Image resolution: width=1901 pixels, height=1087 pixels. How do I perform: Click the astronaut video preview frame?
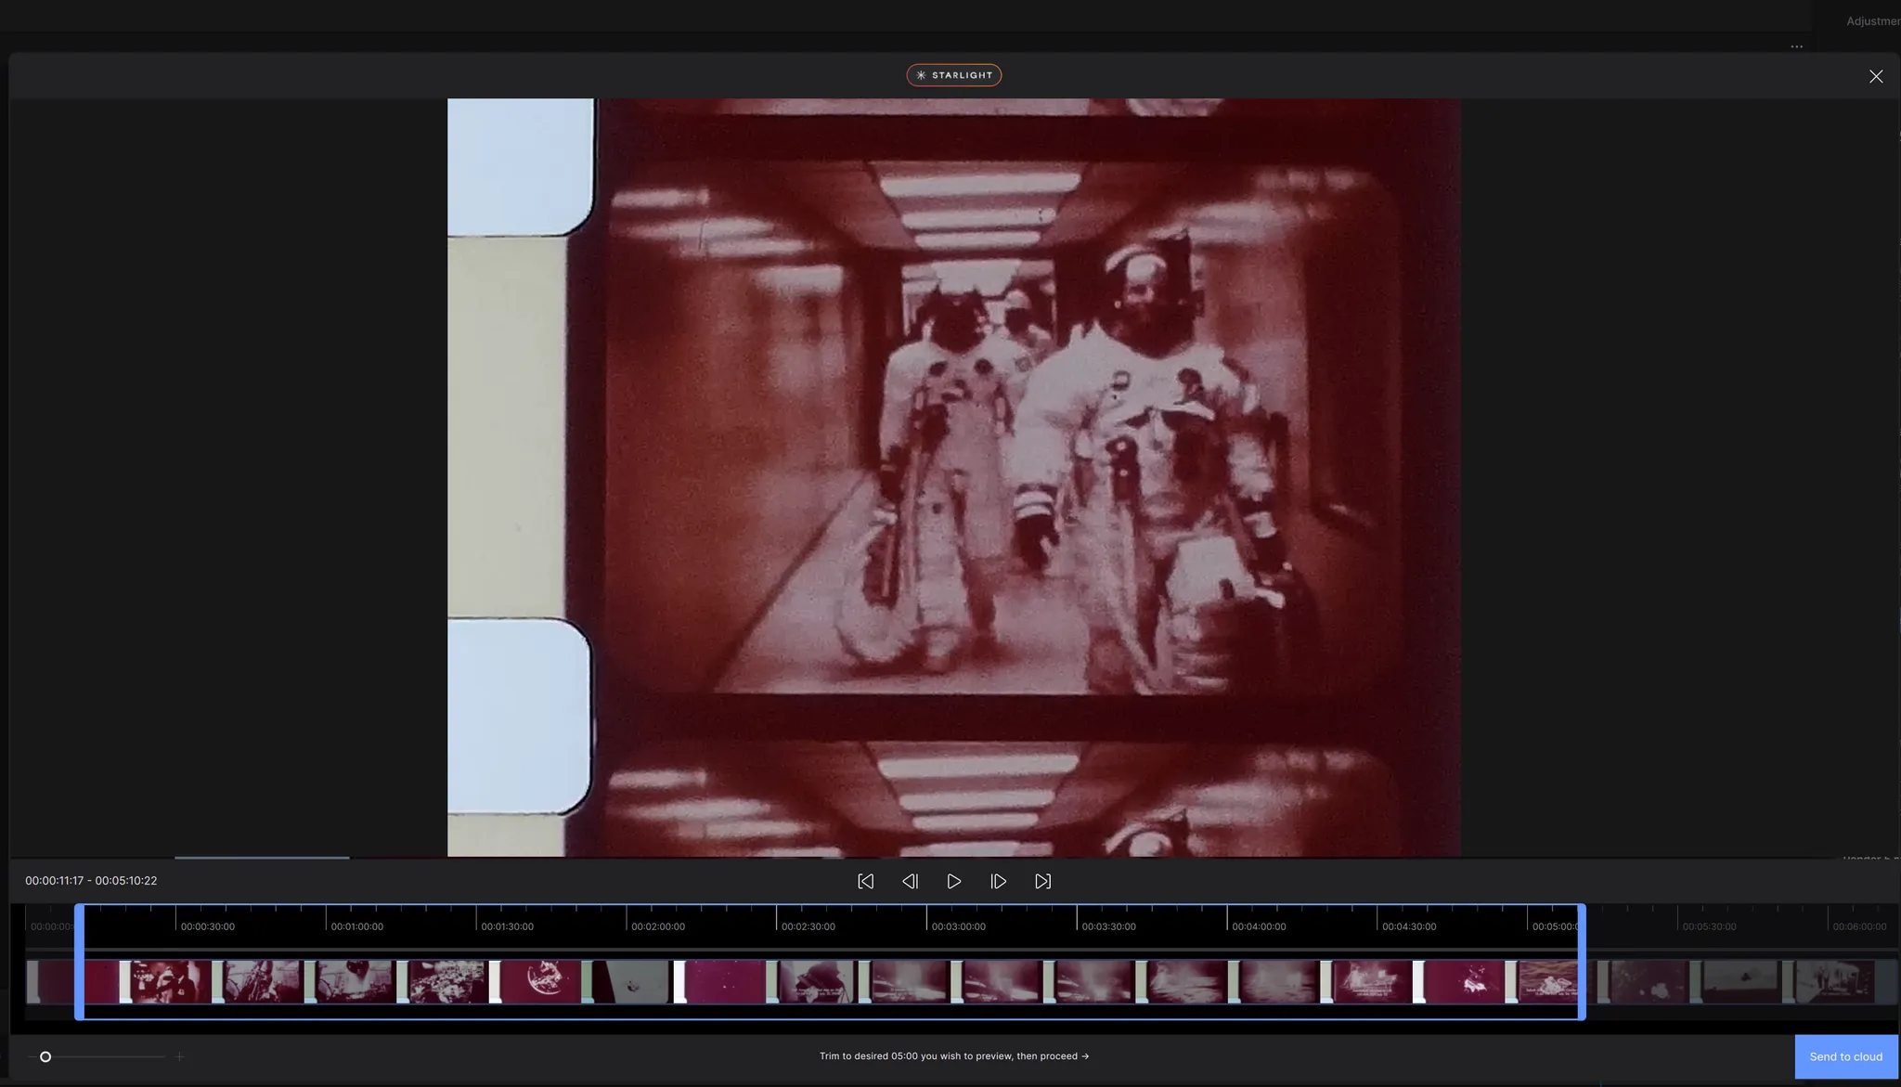953,477
